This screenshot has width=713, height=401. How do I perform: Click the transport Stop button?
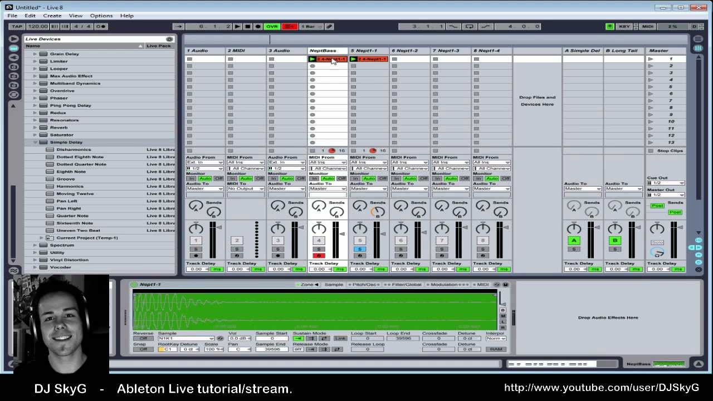(x=247, y=26)
